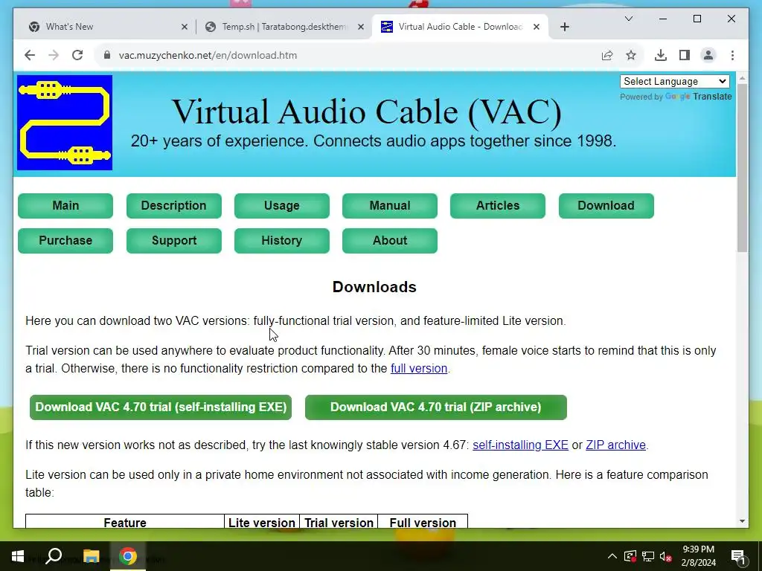Screen dimensions: 762x571
Task: Click the muted volume tray icon
Action: pyautogui.click(x=666, y=556)
